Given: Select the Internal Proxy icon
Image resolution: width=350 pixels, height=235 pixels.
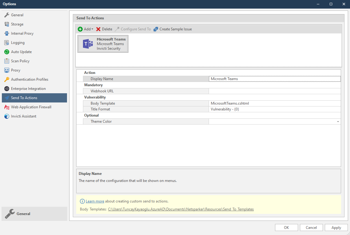Looking at the screenshot, I should pos(6,33).
